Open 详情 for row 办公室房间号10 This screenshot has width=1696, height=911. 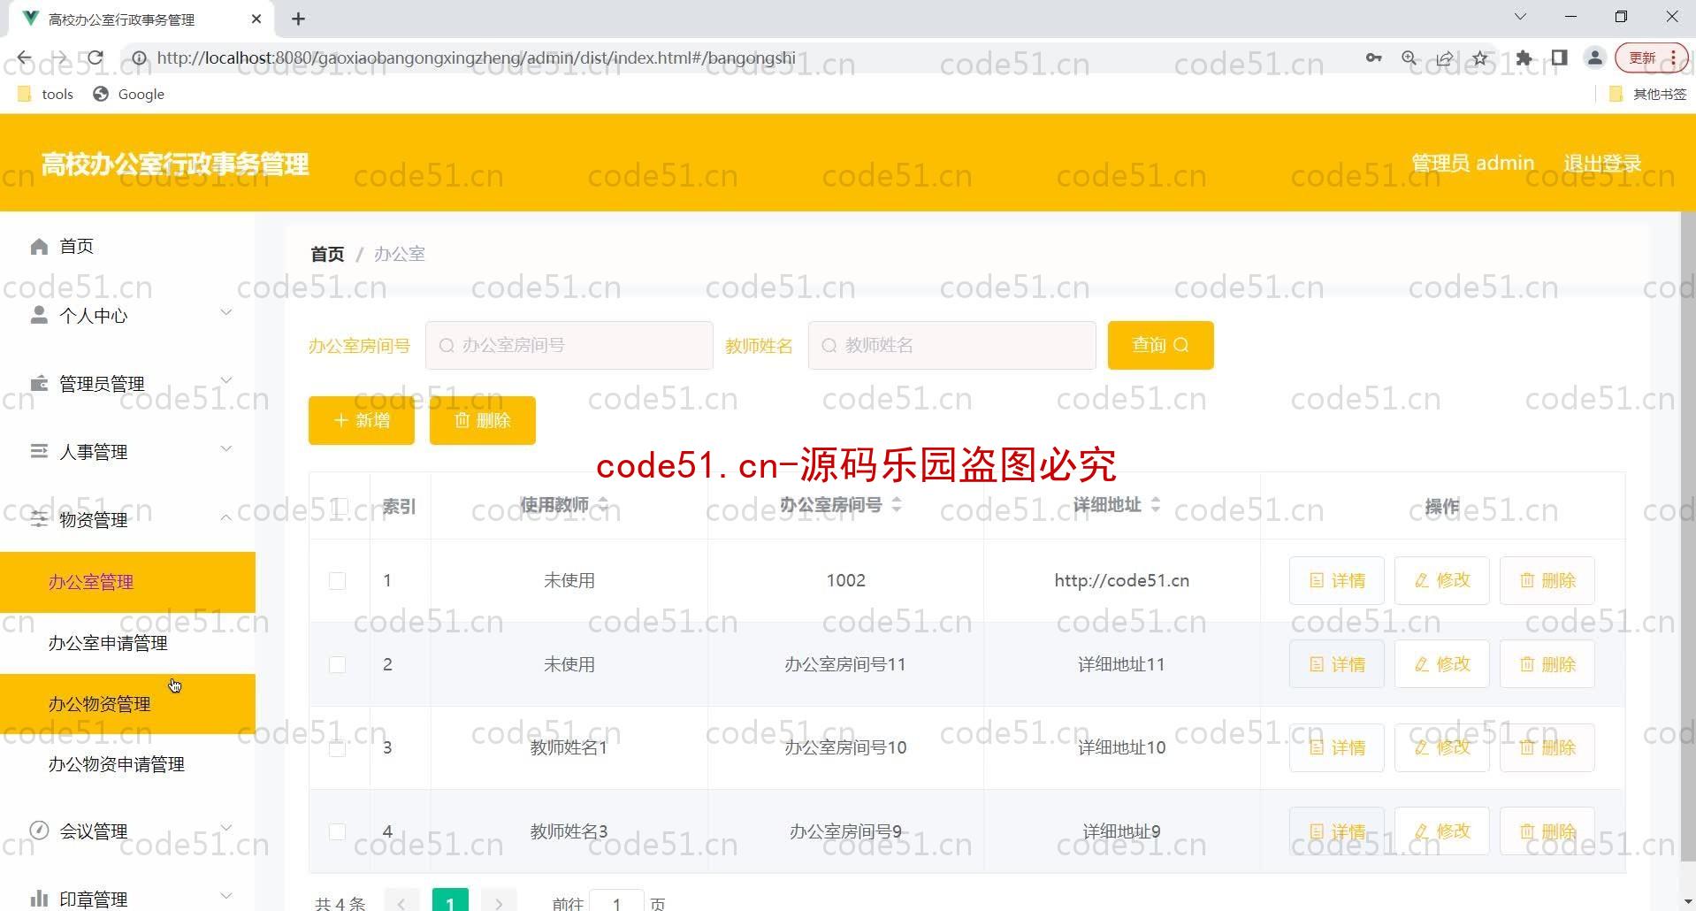point(1336,747)
